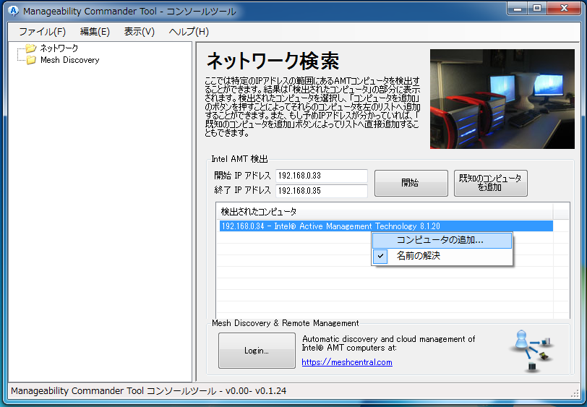The image size is (587, 407).
Task: Focus the 開始 IP アドレス field
Action: coord(321,176)
